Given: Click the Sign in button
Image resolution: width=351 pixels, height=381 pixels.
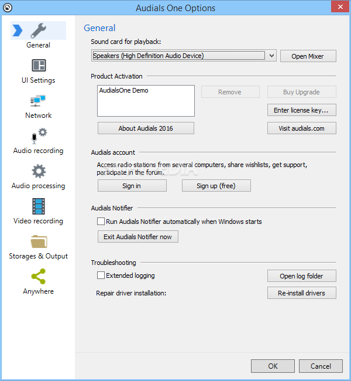Looking at the screenshot, I should (132, 186).
